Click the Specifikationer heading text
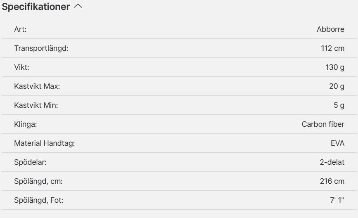Image resolution: width=358 pixels, height=218 pixels. 36,7
